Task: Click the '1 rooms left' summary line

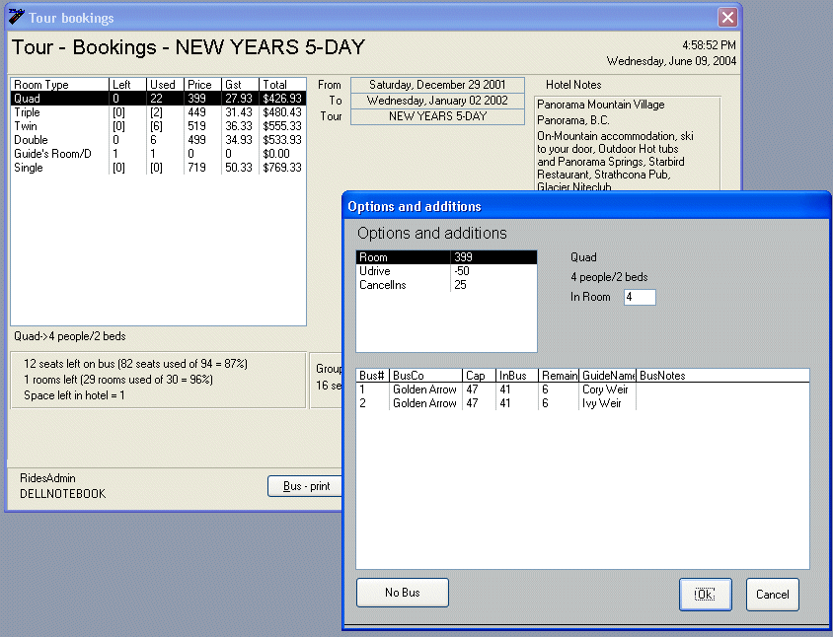Action: (117, 380)
